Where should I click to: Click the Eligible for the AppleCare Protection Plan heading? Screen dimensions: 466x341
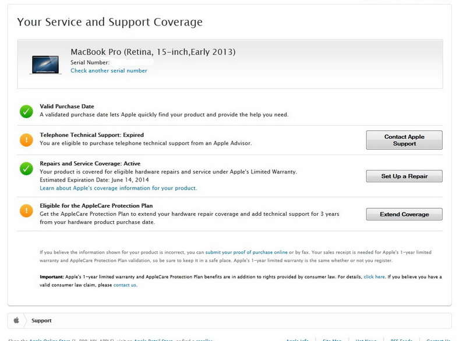pyautogui.click(x=97, y=205)
